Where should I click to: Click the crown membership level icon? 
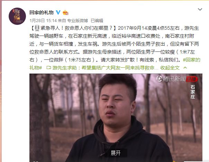point(65,12)
